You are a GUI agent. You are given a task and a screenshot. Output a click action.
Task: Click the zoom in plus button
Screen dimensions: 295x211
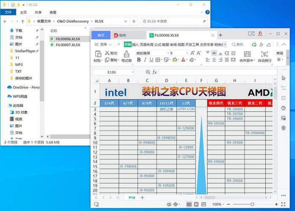(x=276, y=204)
